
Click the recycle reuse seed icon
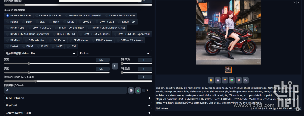point(138,90)
